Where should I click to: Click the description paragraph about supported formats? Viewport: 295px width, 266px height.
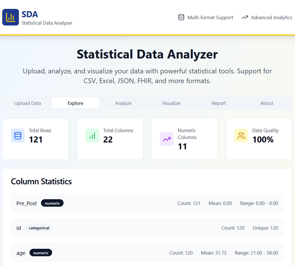[x=147, y=76]
